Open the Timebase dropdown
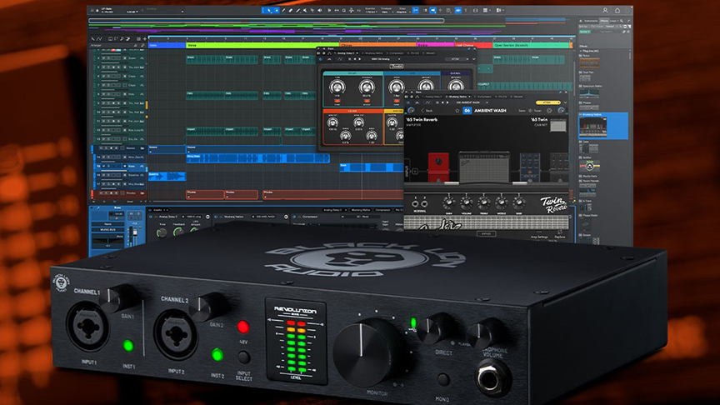Screen dimensions: 720x405 (x=386, y=11)
